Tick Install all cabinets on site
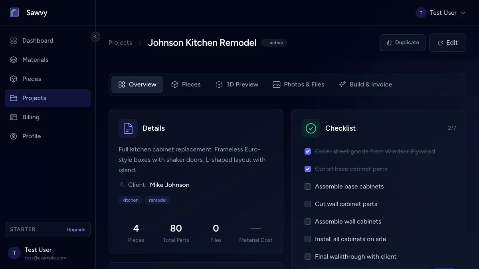 point(308,239)
